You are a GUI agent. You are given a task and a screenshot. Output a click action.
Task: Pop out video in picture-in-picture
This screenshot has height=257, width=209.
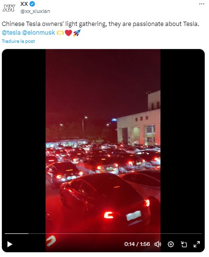coord(184,244)
